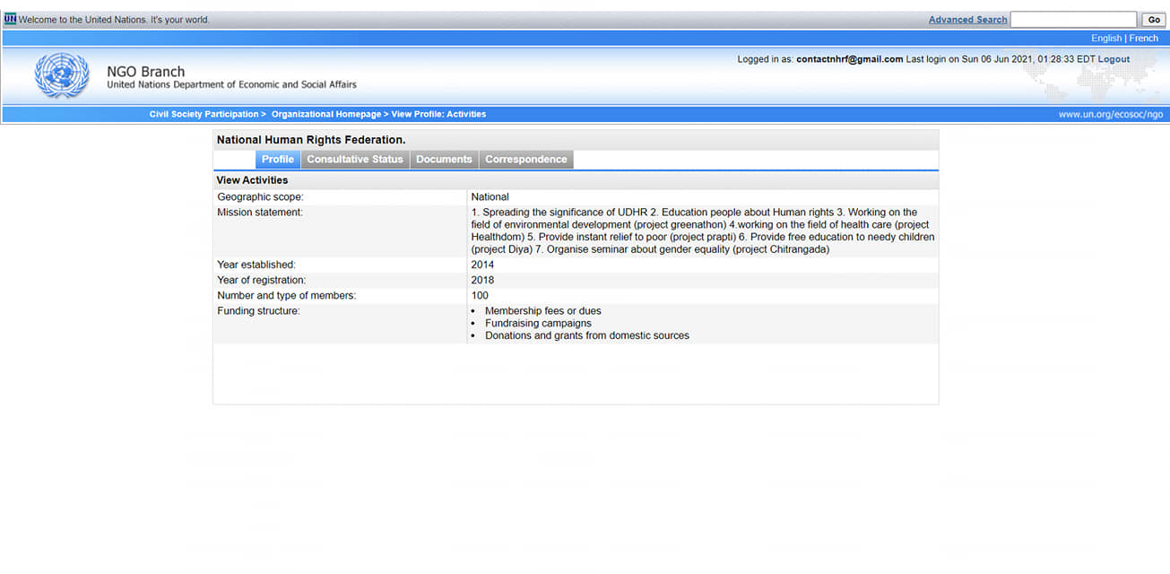Click Fundraising campaigns item

(538, 324)
